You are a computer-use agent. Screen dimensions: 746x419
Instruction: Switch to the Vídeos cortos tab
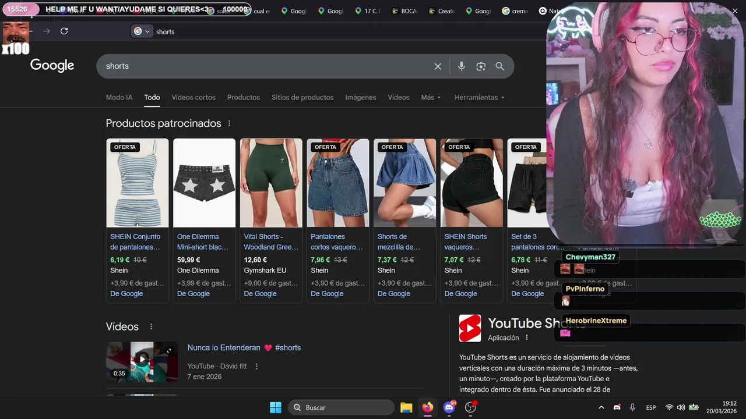pyautogui.click(x=193, y=97)
